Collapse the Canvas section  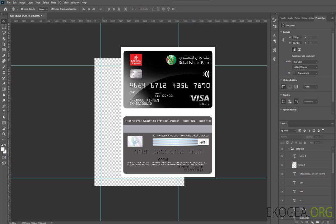coord(281,32)
